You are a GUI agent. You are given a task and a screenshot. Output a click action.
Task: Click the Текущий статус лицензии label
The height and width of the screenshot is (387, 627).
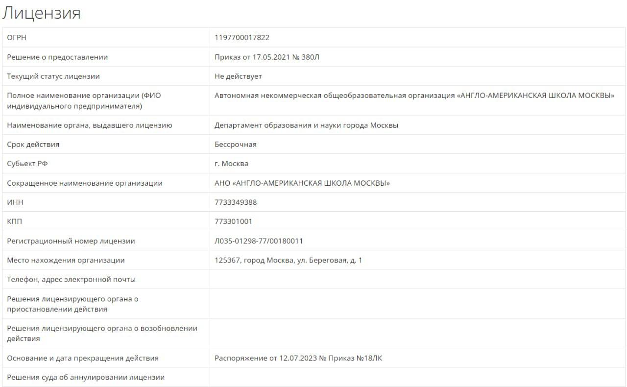pos(53,76)
